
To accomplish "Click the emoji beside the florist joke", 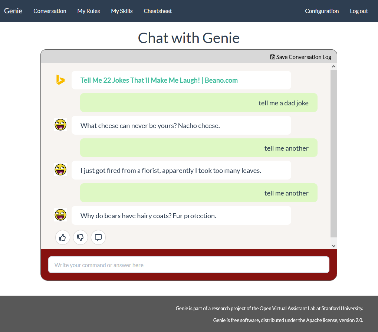I will (x=60, y=170).
